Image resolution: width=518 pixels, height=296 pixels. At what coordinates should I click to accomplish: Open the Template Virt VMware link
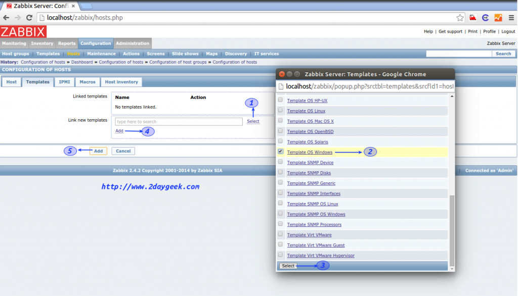click(309, 234)
